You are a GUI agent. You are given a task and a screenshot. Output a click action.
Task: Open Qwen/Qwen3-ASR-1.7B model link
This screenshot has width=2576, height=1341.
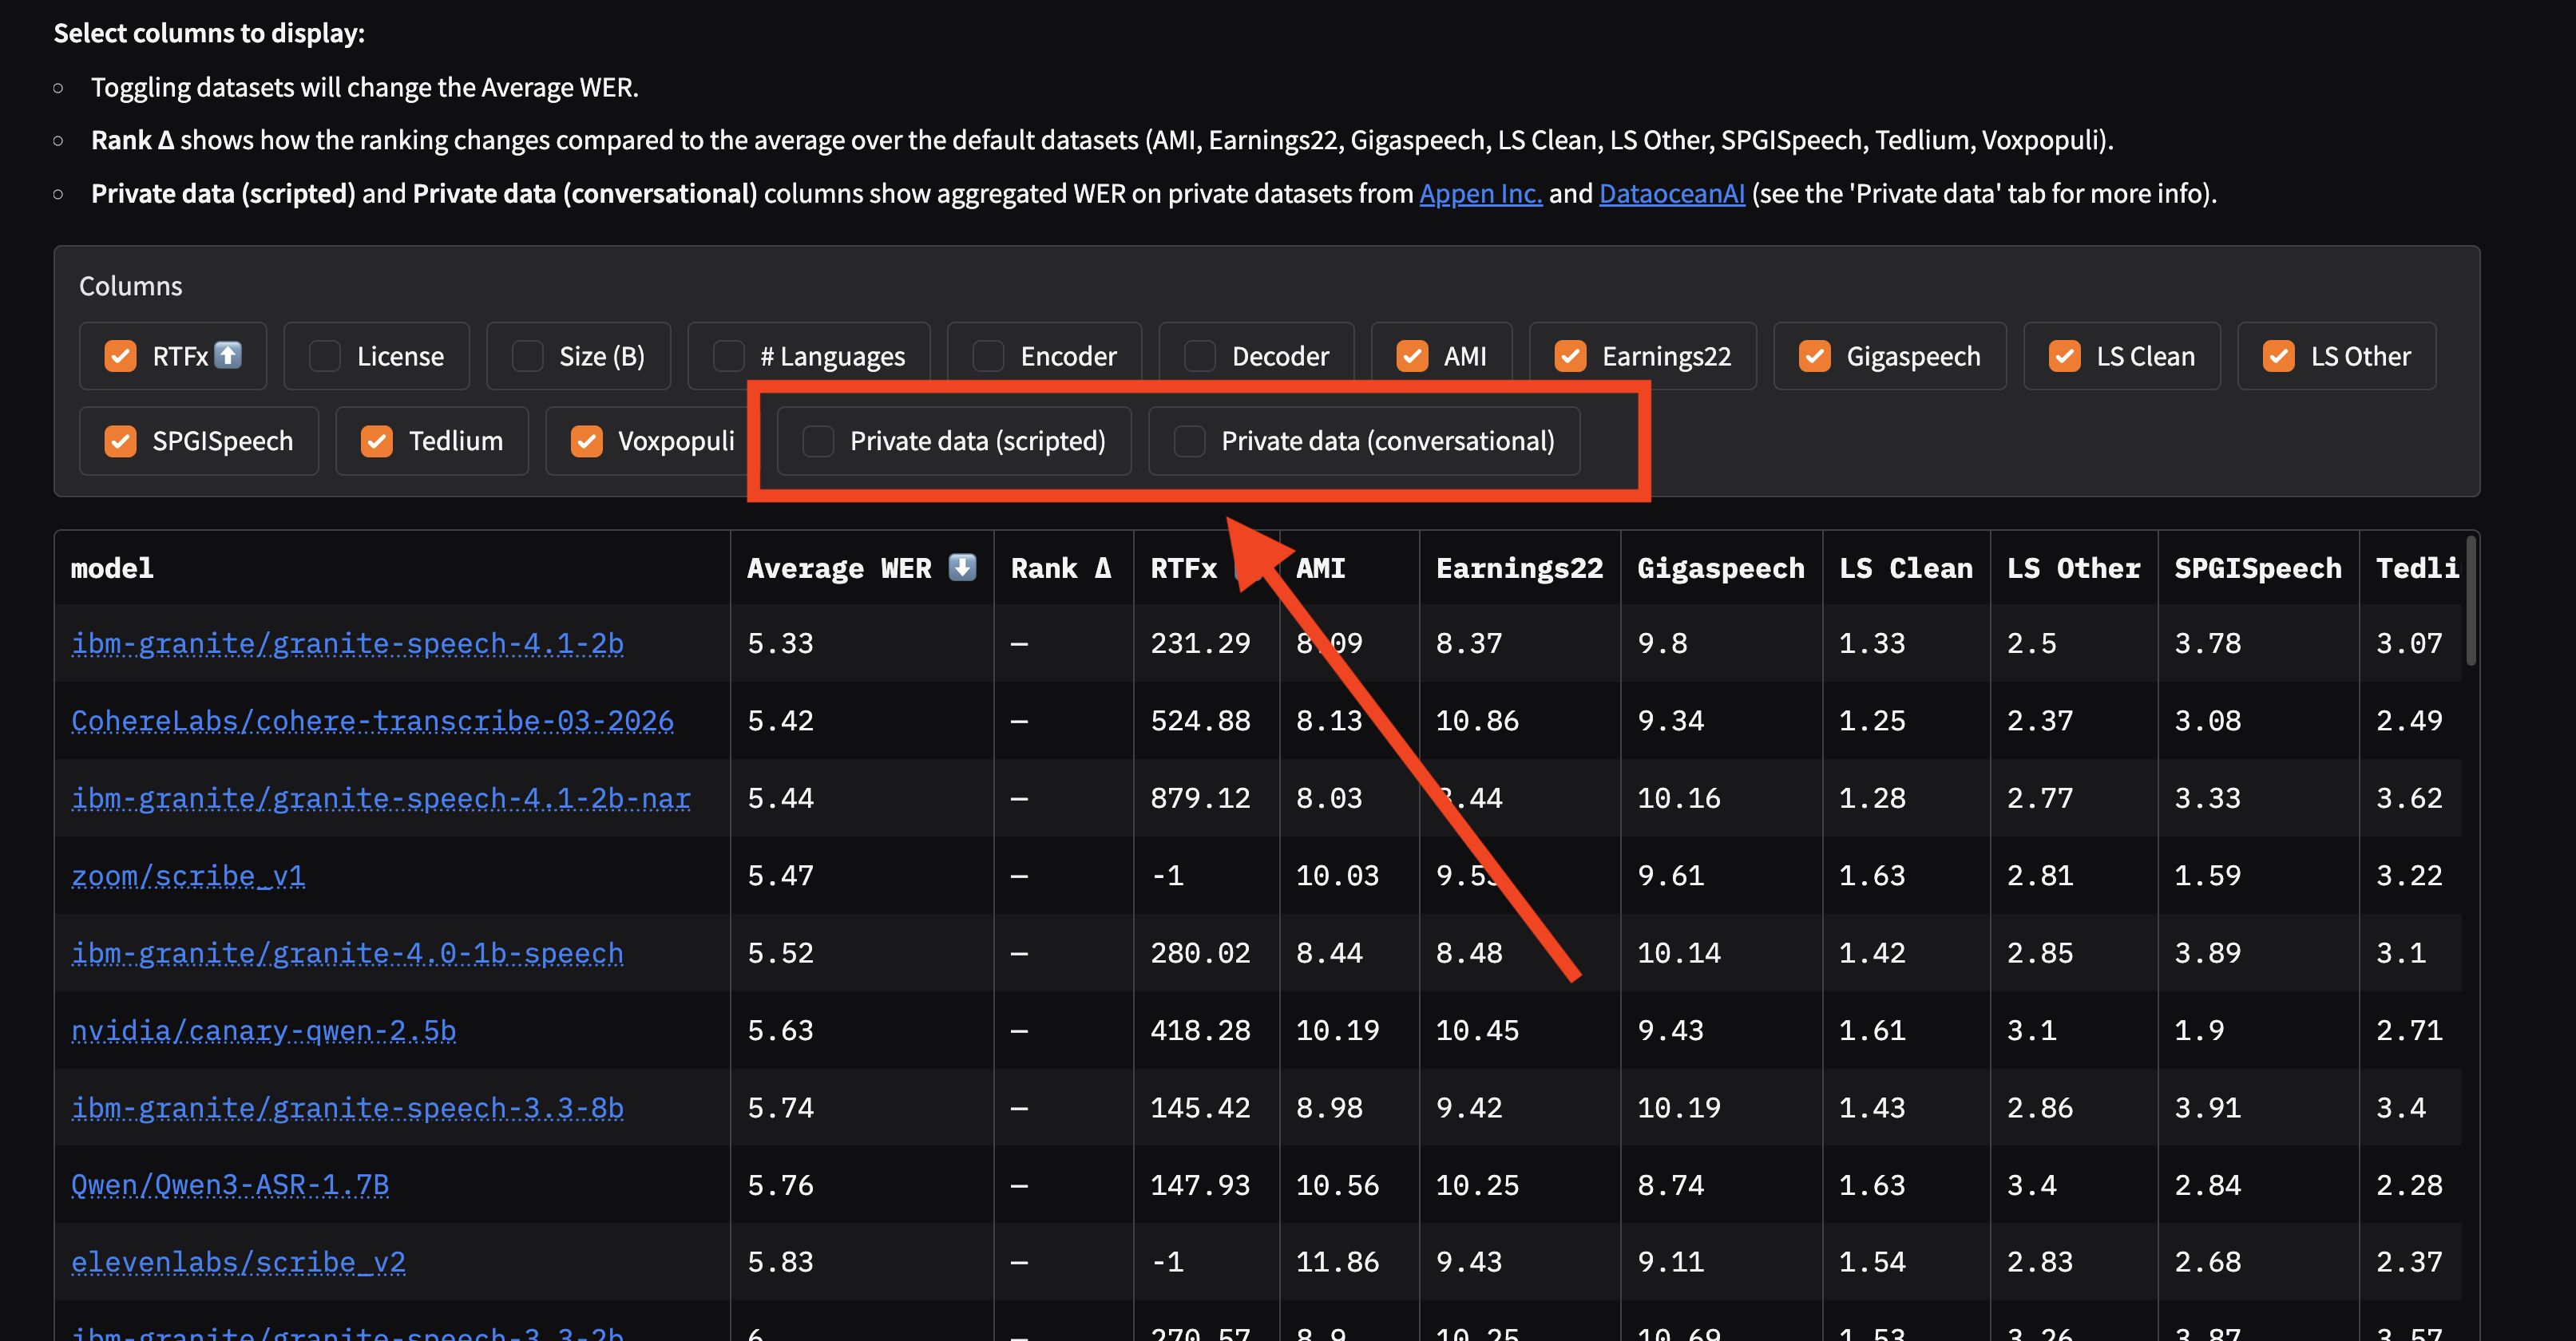230,1185
